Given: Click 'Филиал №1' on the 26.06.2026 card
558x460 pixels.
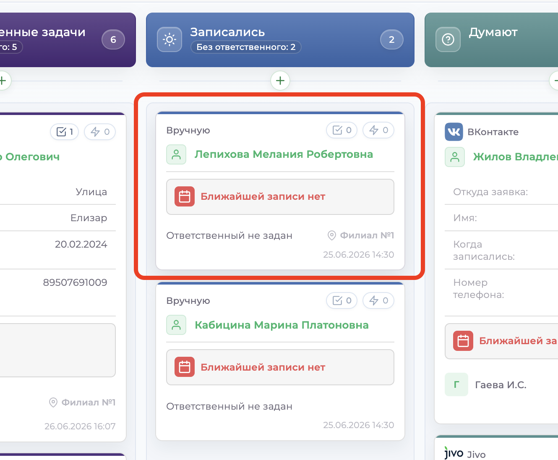Looking at the screenshot, I should point(89,402).
